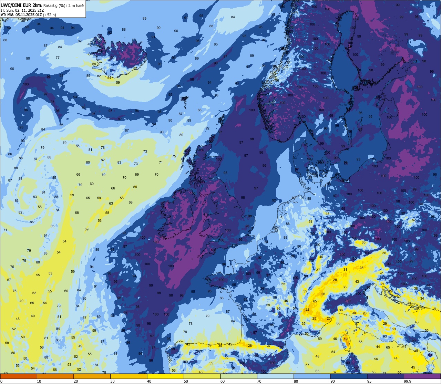Select the 80–90 medium blue legend swatch
Viewport: 441px width, 384px height.
coord(312,376)
